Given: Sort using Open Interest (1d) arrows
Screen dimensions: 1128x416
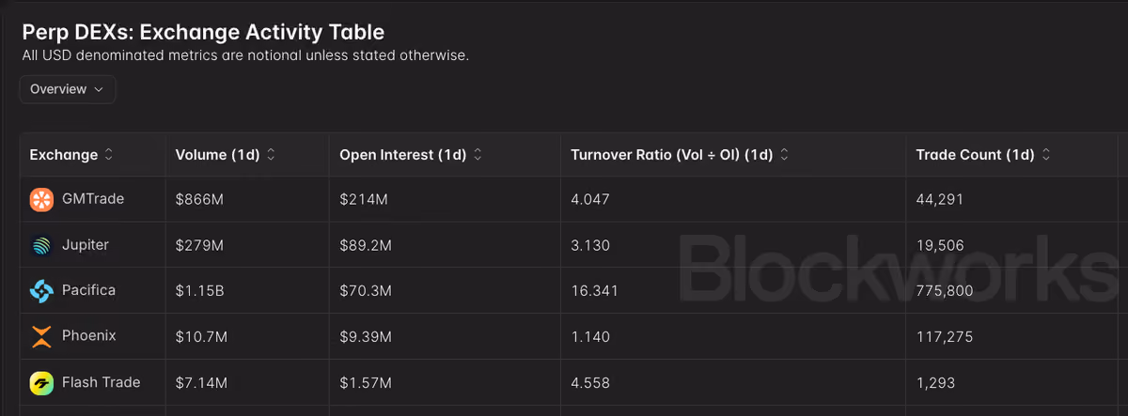Looking at the screenshot, I should 478,155.
